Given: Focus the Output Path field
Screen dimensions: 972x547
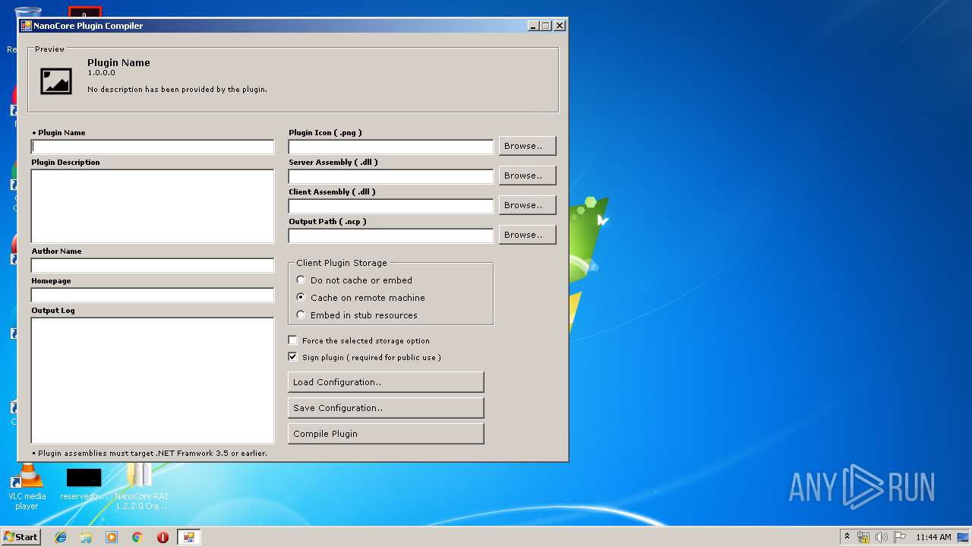Looking at the screenshot, I should (x=391, y=236).
